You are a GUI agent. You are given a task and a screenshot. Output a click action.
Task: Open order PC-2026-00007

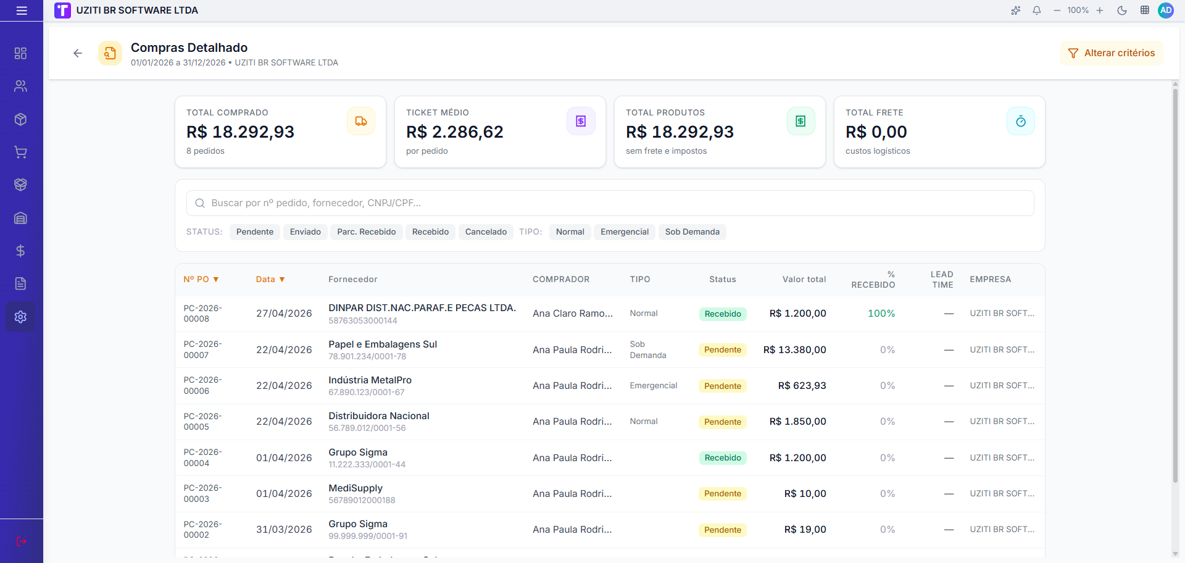(x=202, y=349)
